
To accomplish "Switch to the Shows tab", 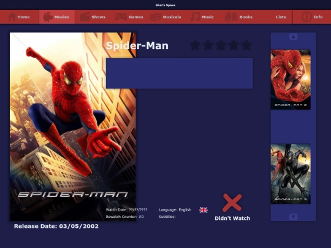I will [x=93, y=17].
